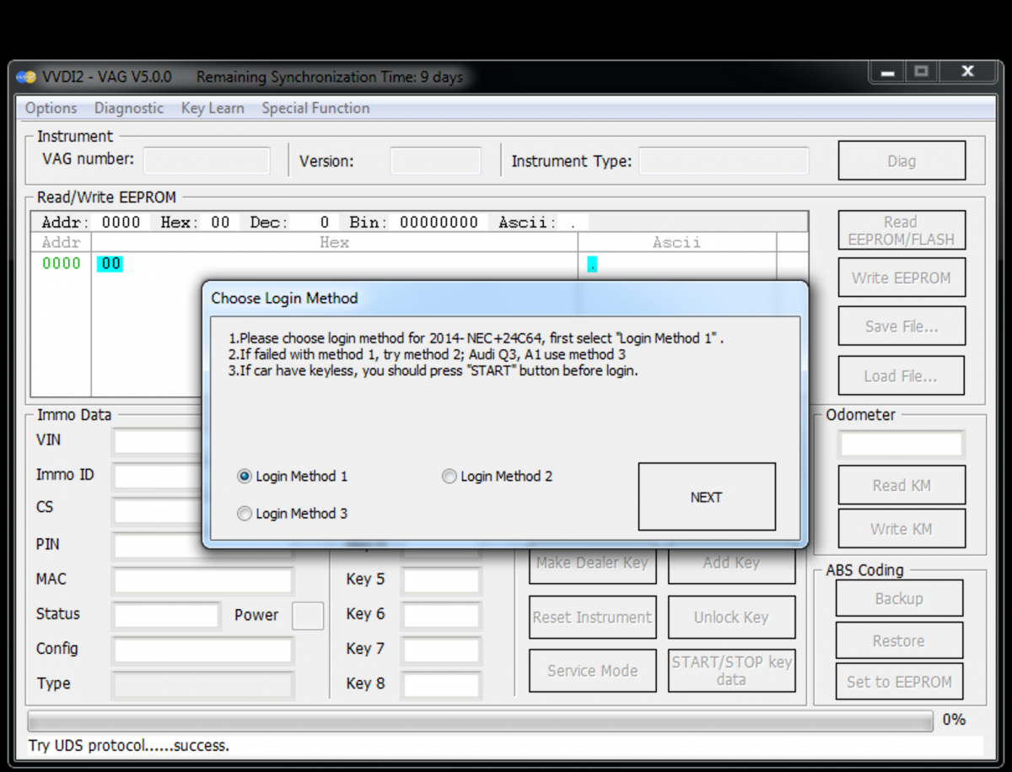Click the main progress bar
1012x772 pixels.
[x=481, y=721]
